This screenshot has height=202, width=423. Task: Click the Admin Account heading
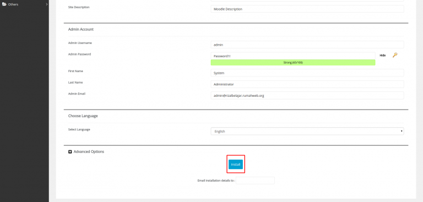pyautogui.click(x=81, y=29)
